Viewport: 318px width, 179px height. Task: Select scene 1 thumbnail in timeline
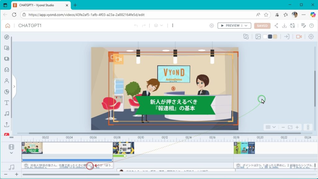[x=32, y=148]
